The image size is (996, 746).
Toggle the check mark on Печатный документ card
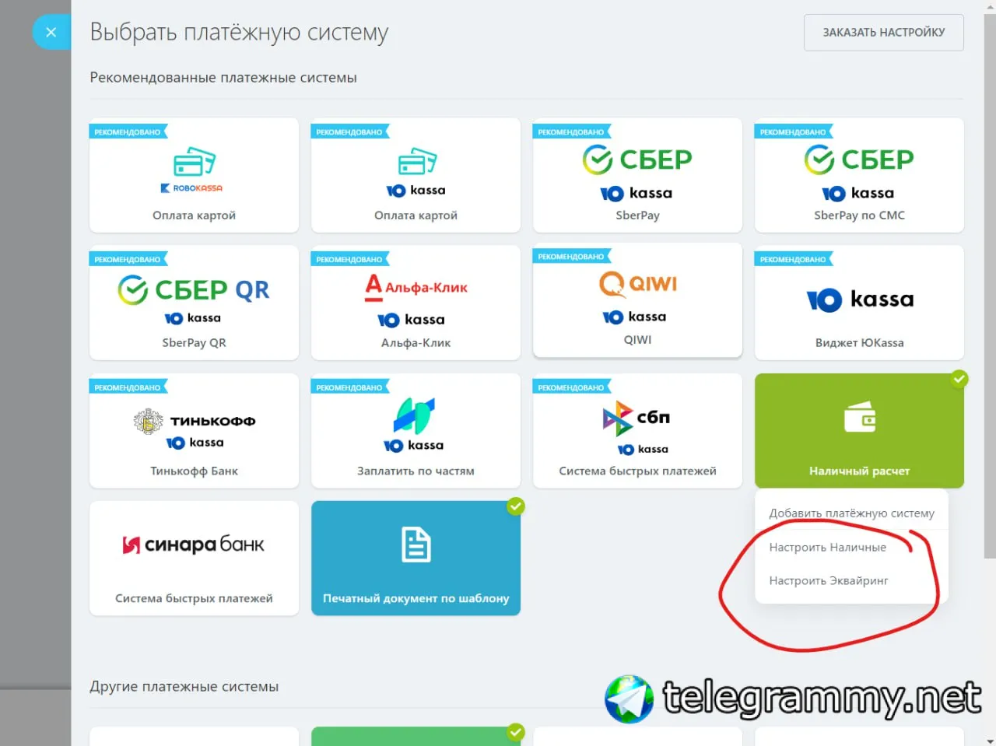tap(515, 506)
